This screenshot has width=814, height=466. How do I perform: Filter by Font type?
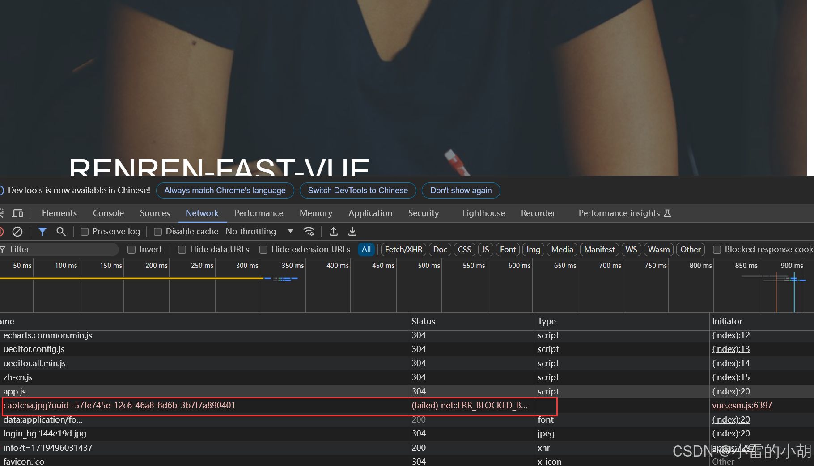(508, 250)
